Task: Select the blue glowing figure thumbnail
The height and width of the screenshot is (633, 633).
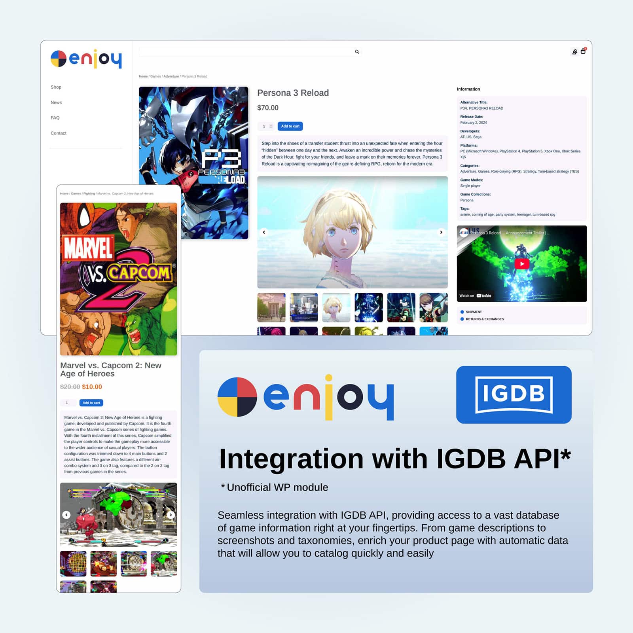Action: [x=369, y=307]
